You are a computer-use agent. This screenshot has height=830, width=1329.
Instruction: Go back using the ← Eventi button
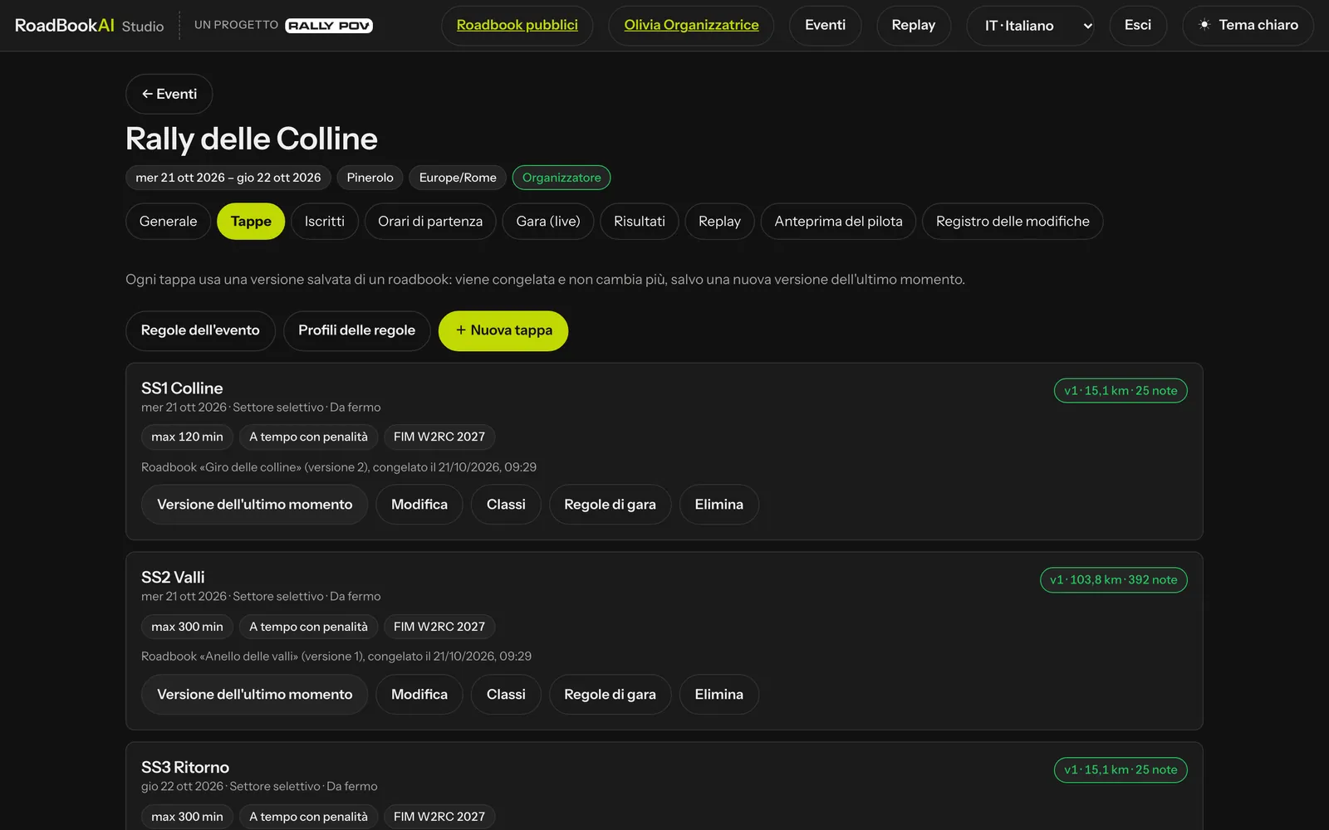[x=169, y=94]
